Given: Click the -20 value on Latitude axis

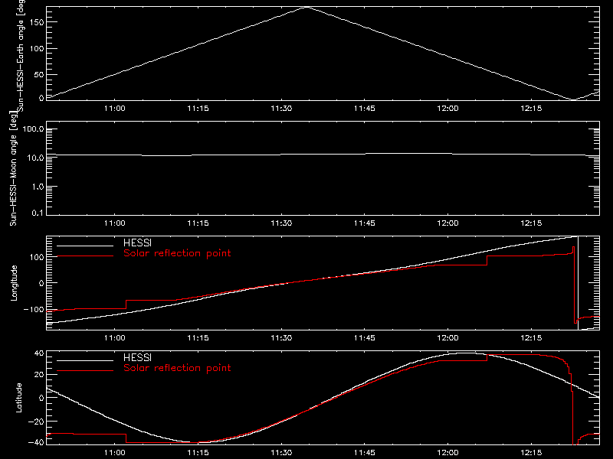Looking at the screenshot, I should (x=36, y=422).
